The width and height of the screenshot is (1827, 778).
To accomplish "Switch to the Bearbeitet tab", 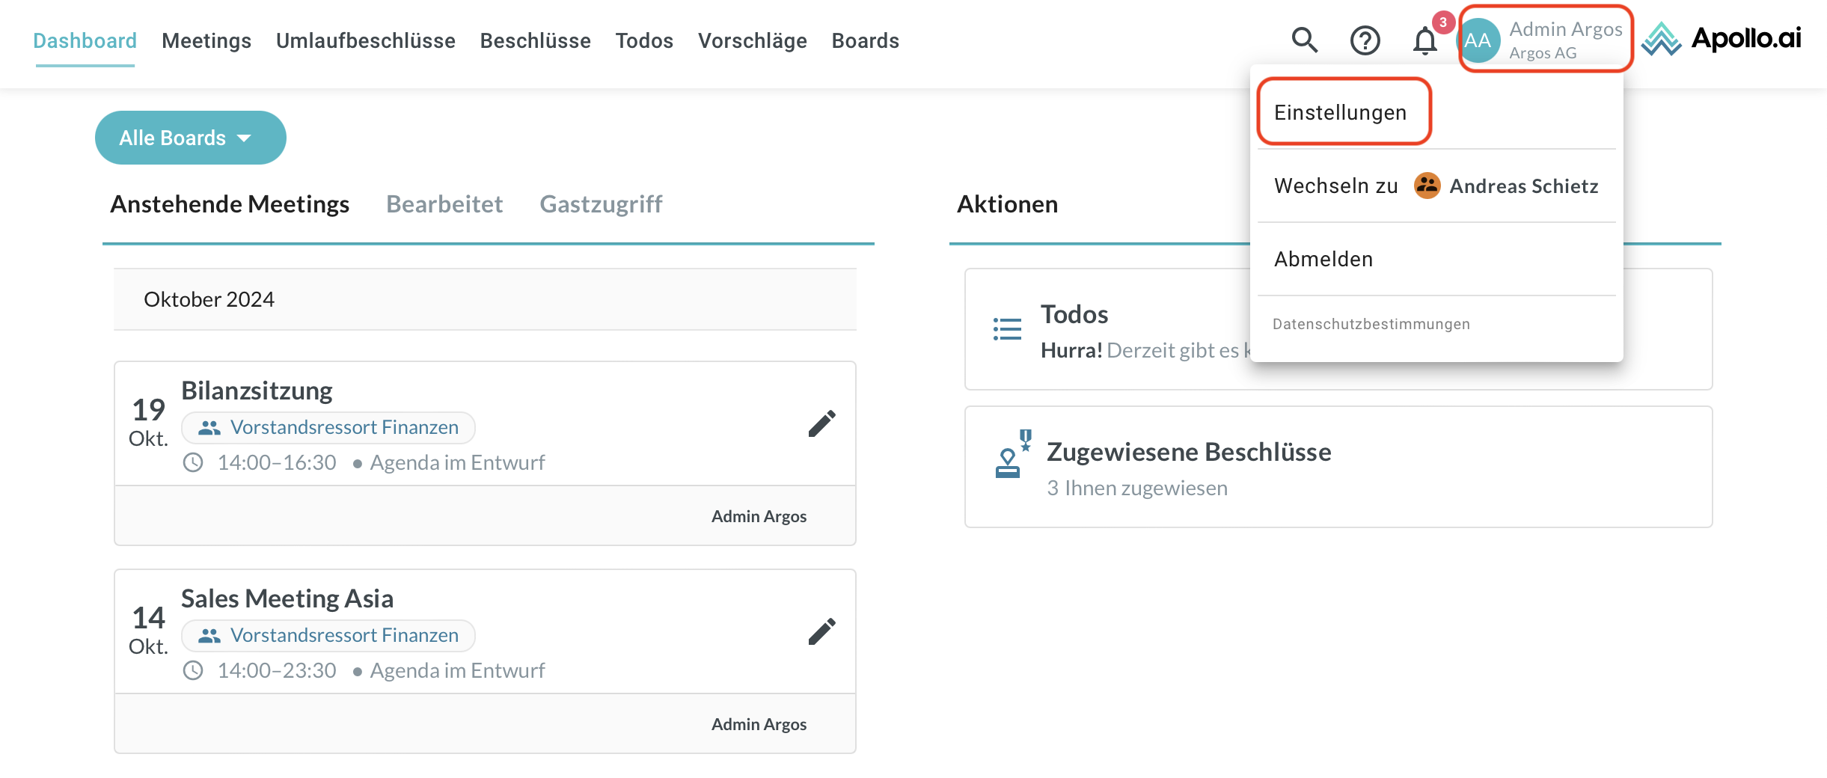I will tap(444, 204).
